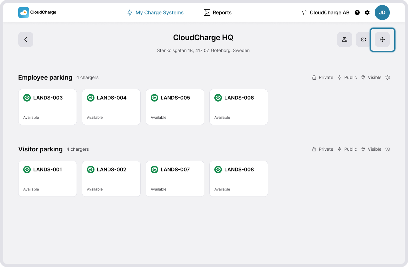408x267 pixels.
Task: Open the JD user avatar menu
Action: 382,13
